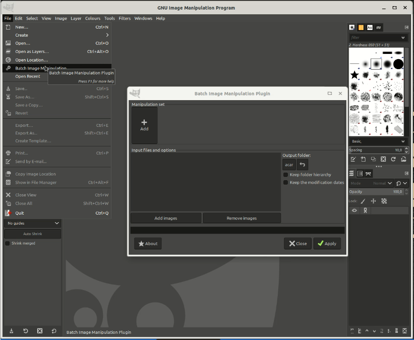Click the undo arrow beside output folder
Viewport: 414px width, 340px height.
tap(303, 165)
